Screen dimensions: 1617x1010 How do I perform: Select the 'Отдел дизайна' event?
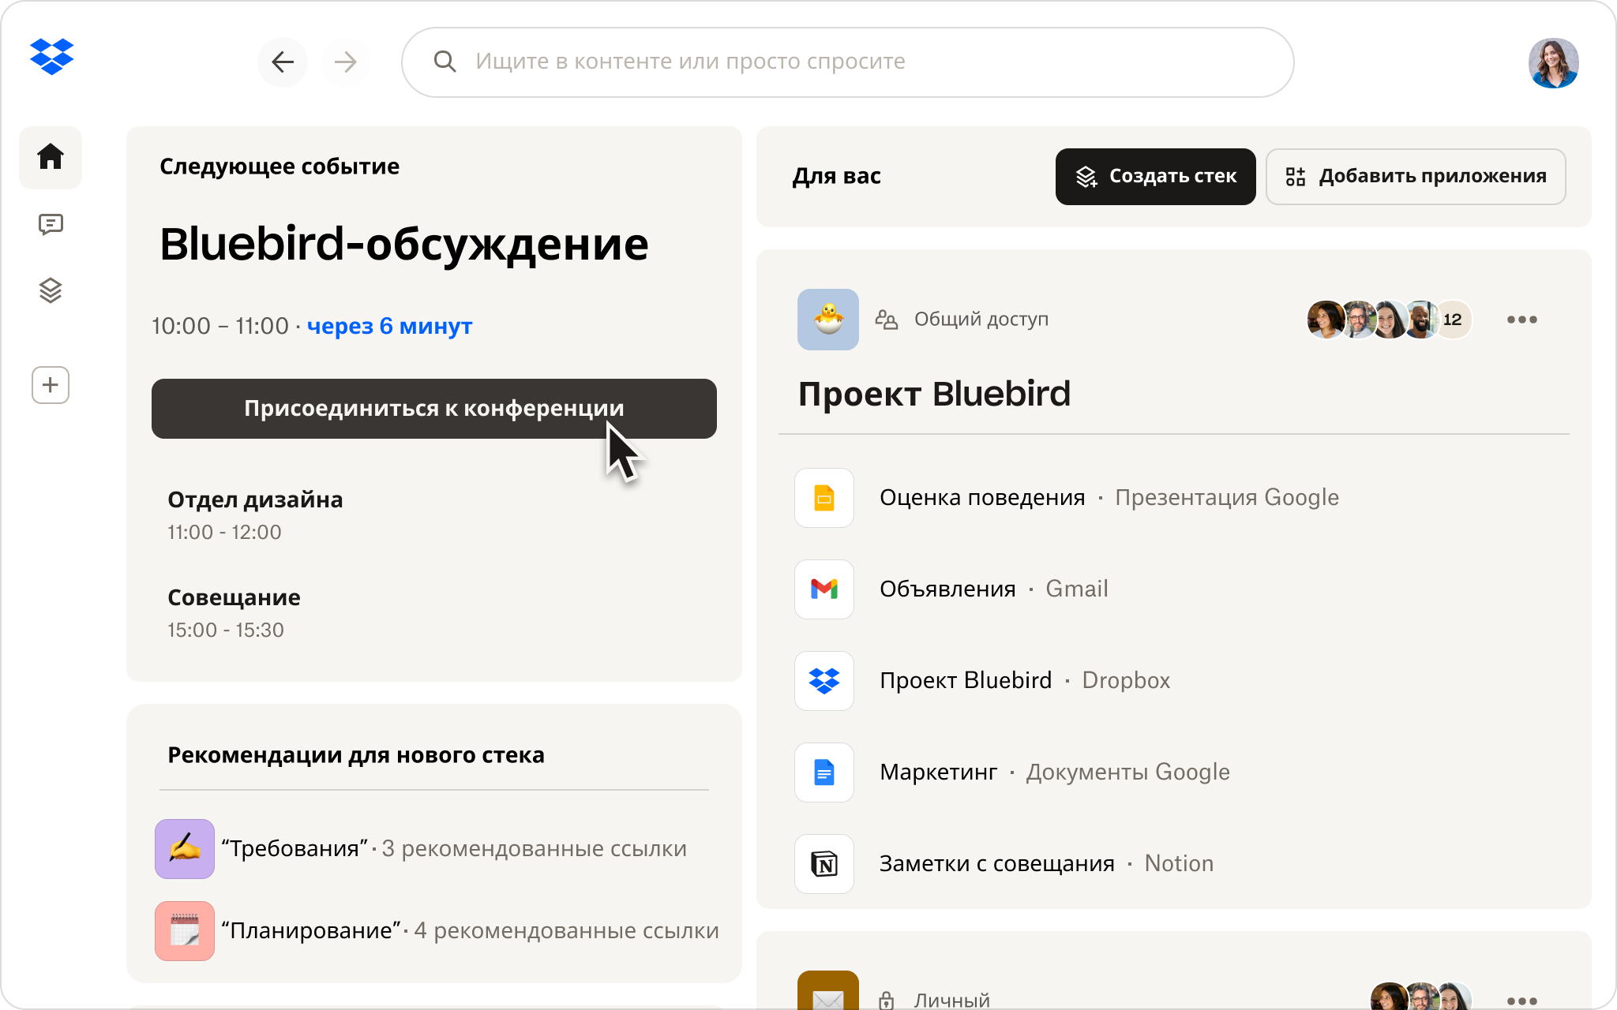(x=255, y=515)
